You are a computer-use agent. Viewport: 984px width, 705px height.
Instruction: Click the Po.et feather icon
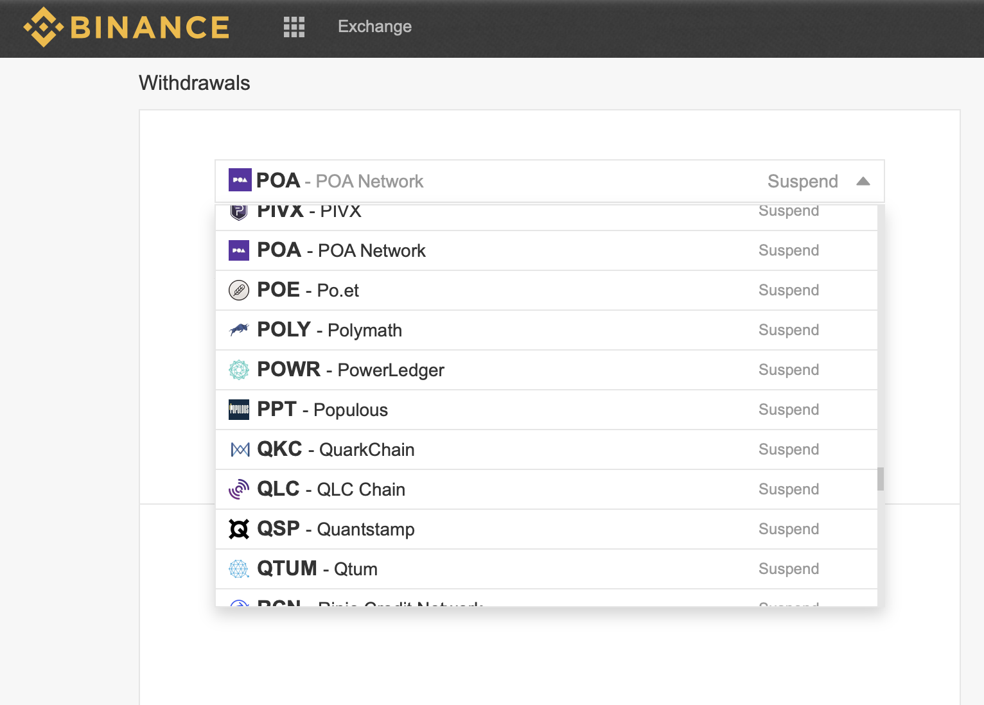click(238, 290)
